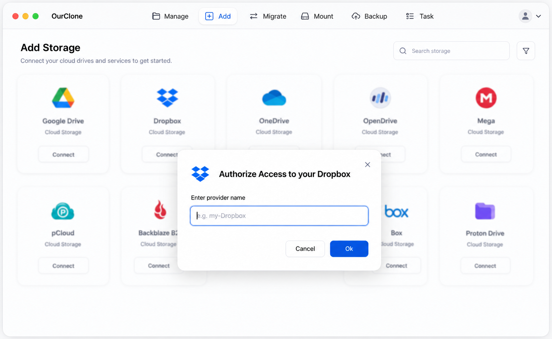Click the pCloud logo
The image size is (552, 339).
(x=63, y=211)
